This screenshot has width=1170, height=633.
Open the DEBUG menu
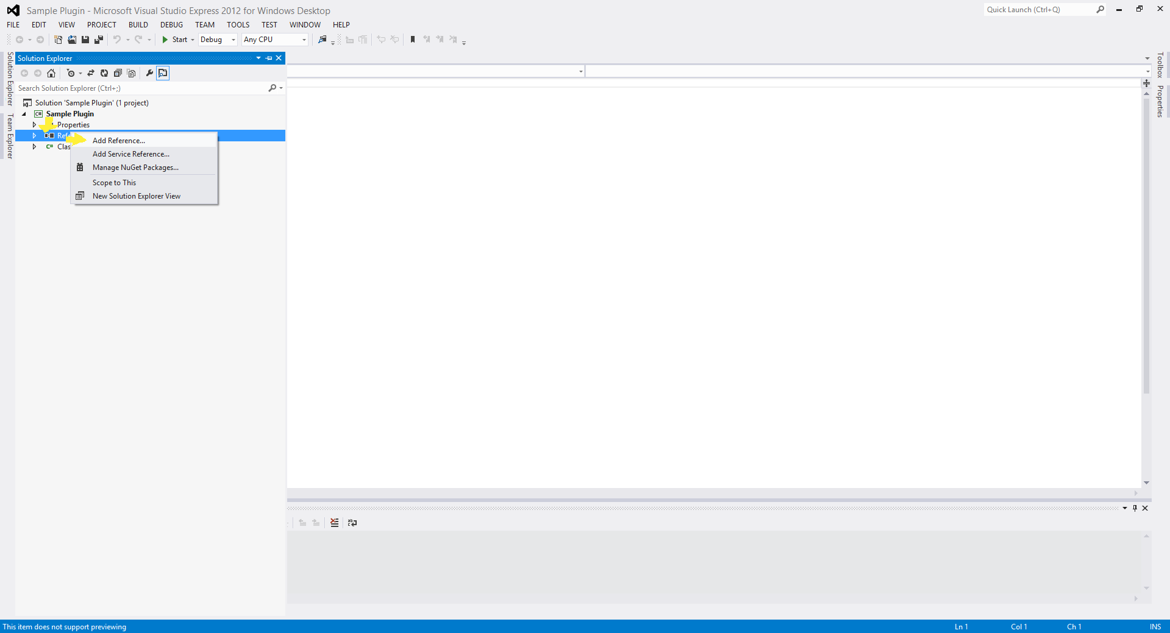click(171, 25)
